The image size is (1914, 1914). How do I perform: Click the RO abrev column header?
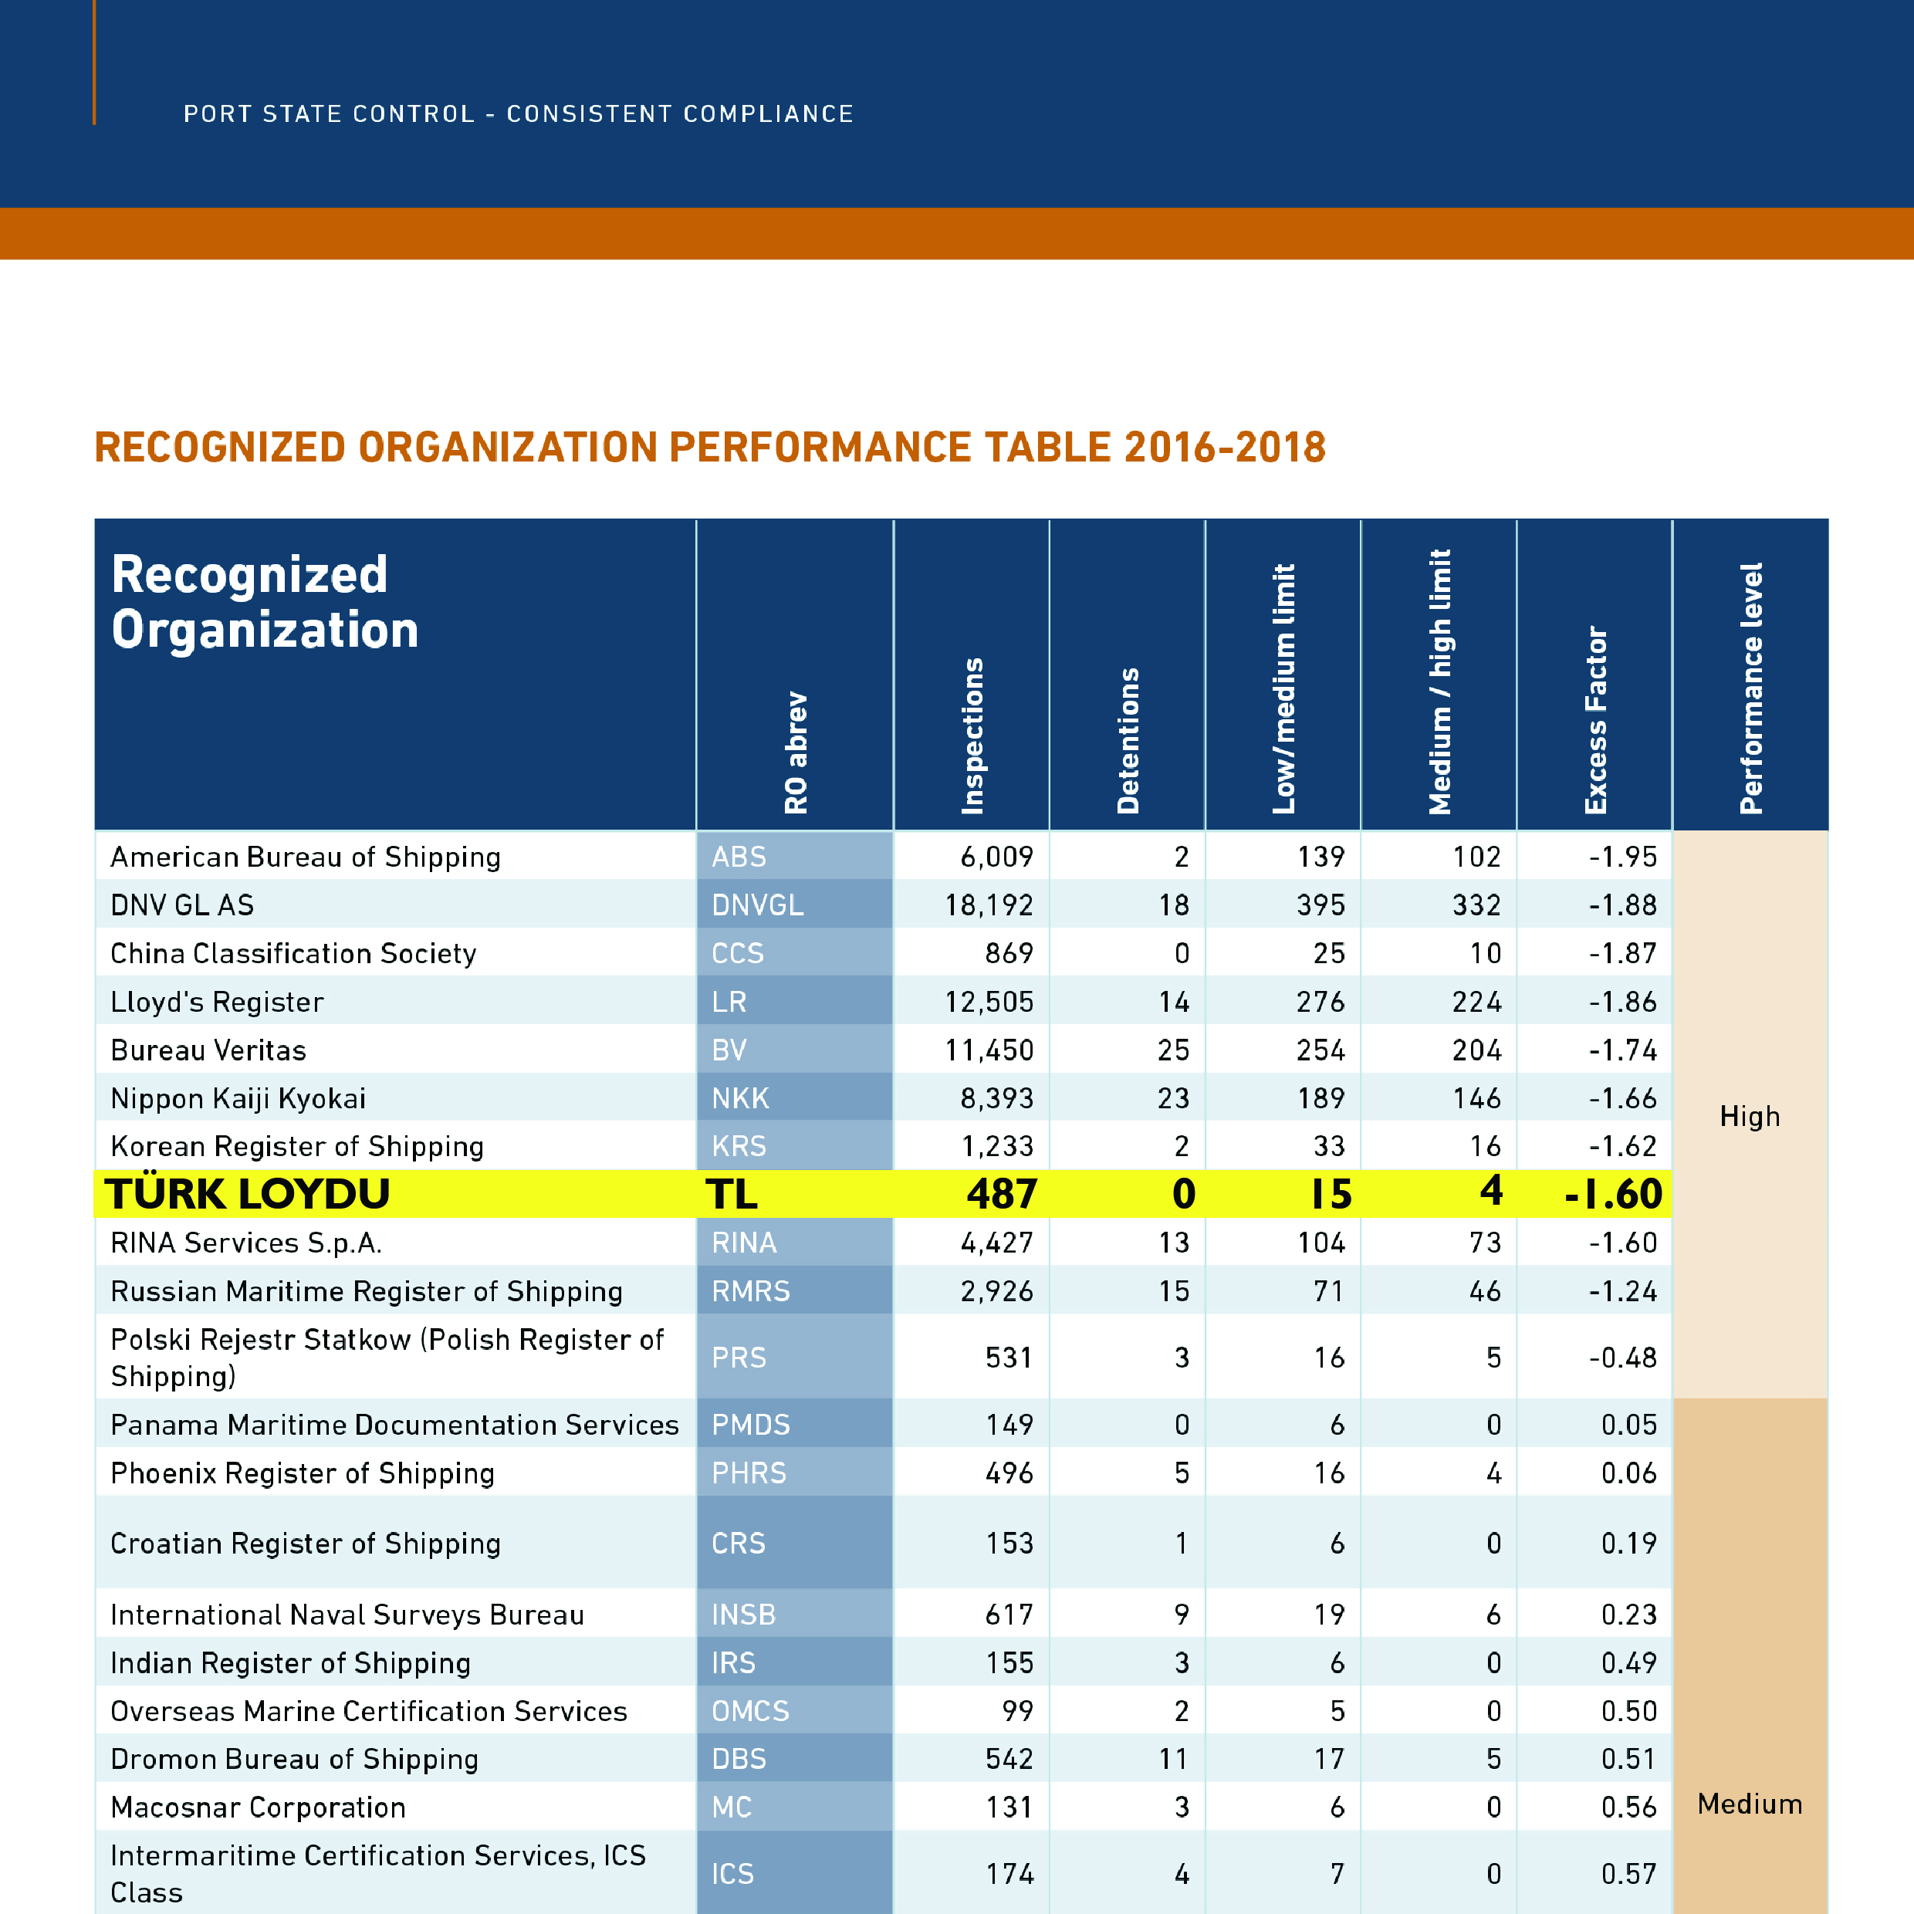click(796, 753)
